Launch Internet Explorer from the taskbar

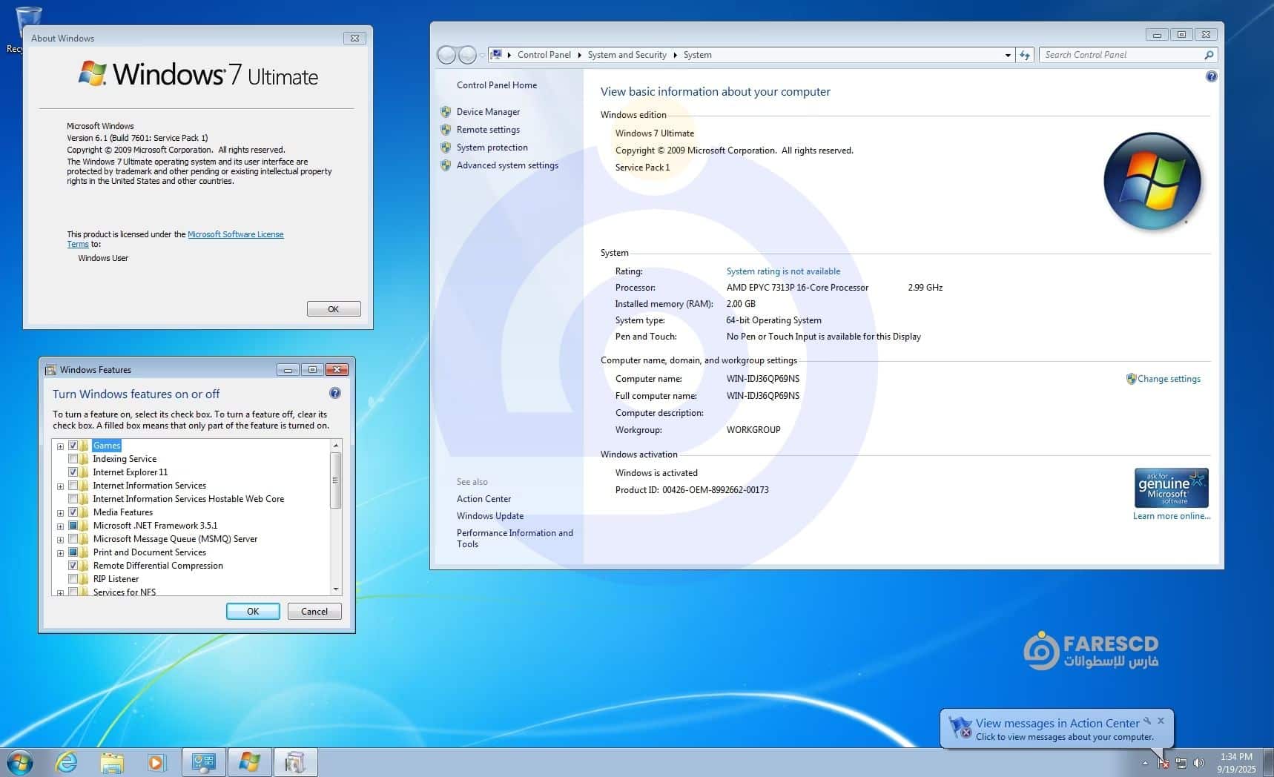pos(67,762)
